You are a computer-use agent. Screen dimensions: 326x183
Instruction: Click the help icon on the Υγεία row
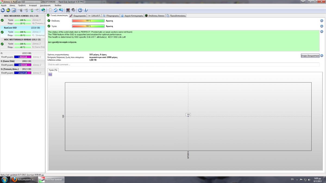pyautogui.click(x=322, y=26)
